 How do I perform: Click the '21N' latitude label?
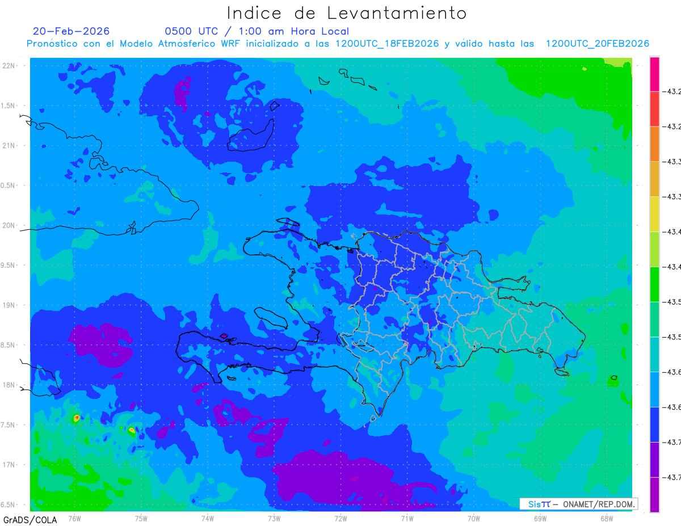coord(9,145)
